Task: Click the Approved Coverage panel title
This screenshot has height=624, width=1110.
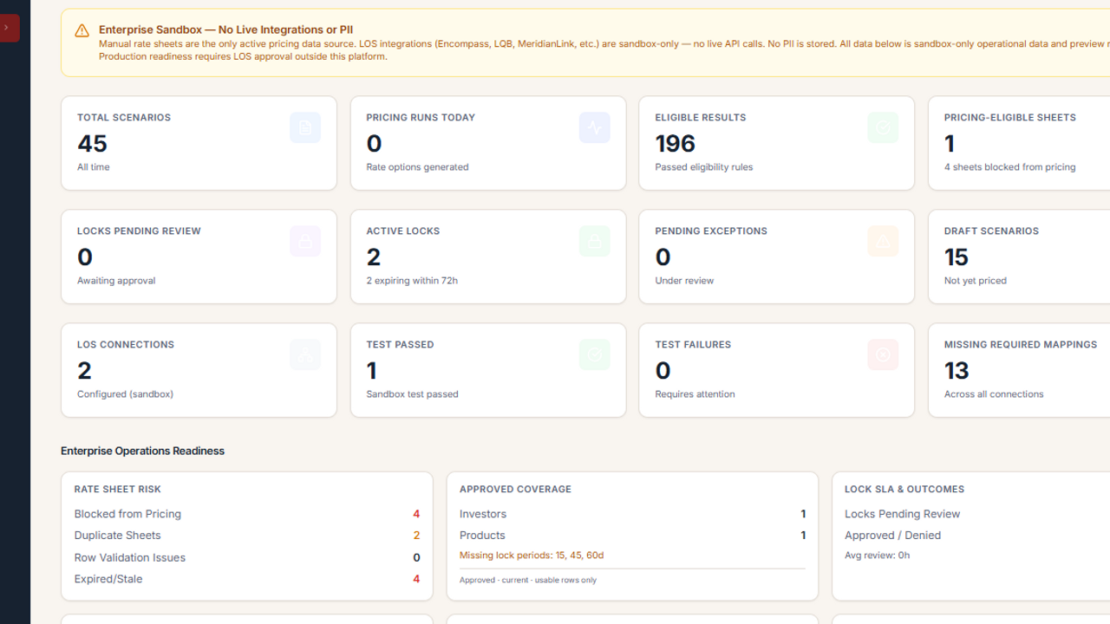Action: click(x=515, y=489)
